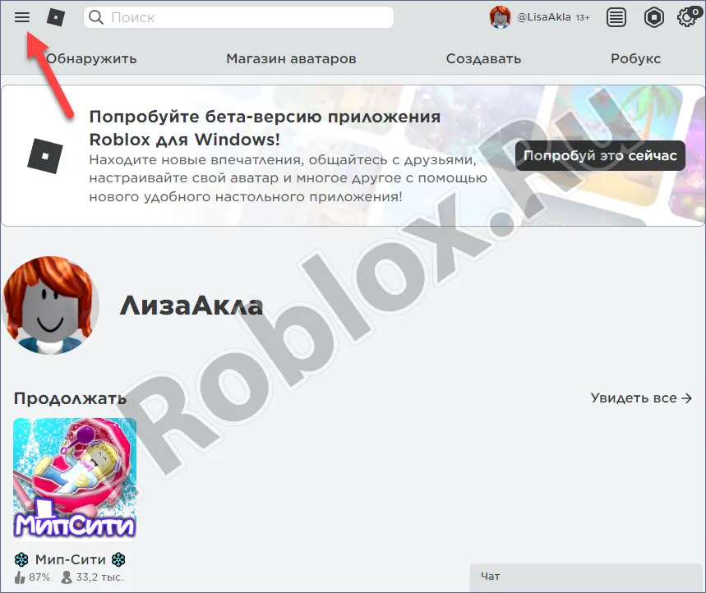Select the Робукс tab

(635, 58)
